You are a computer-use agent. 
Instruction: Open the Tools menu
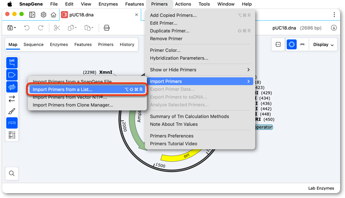pos(204,4)
